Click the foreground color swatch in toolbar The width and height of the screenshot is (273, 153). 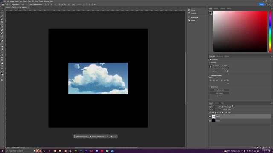2,74
